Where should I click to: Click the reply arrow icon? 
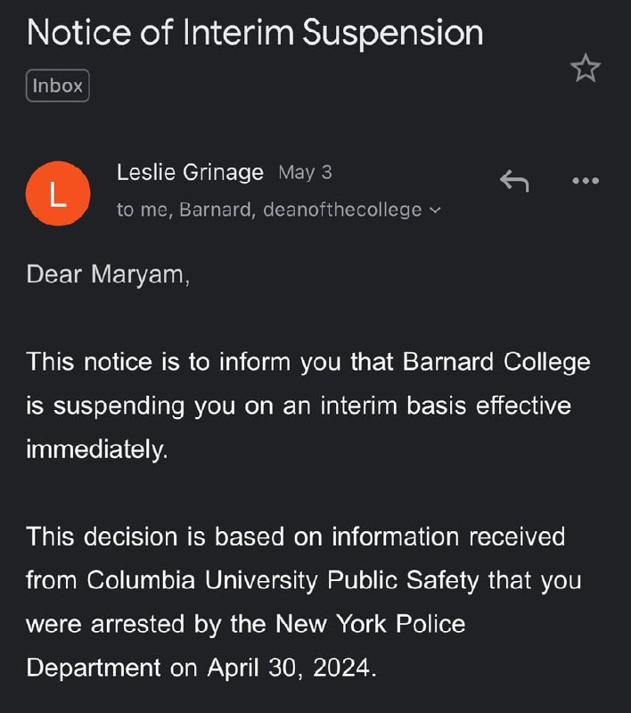coord(514,182)
